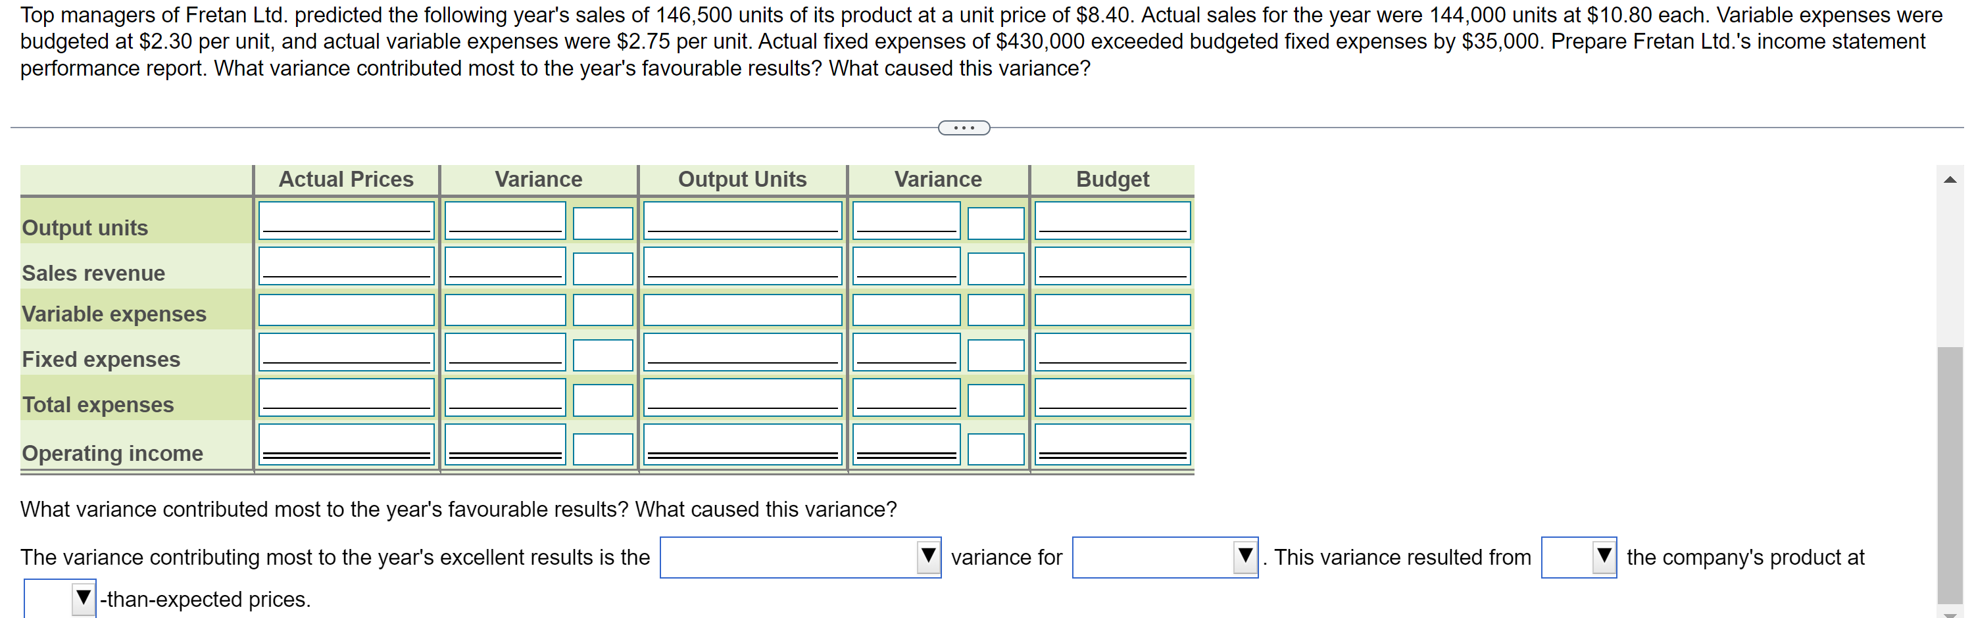Click the Output Units variable expenses field
Screen dimensions: 1972x618
[742, 310]
